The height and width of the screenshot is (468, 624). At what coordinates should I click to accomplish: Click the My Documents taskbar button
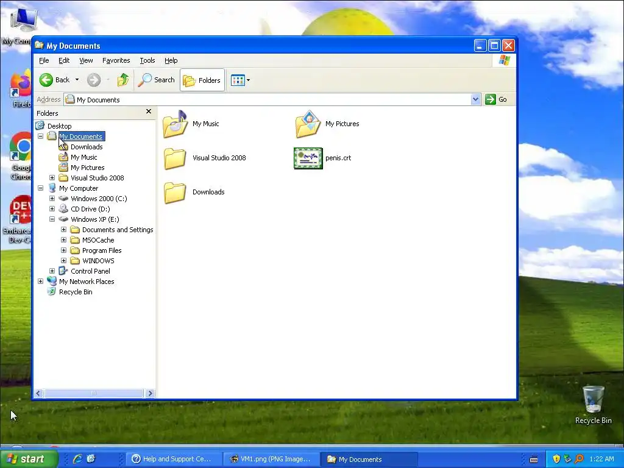pos(369,459)
